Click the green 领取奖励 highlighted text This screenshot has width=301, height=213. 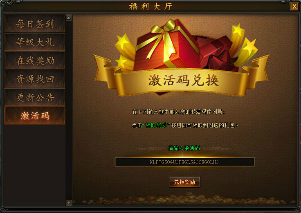pos(156,125)
